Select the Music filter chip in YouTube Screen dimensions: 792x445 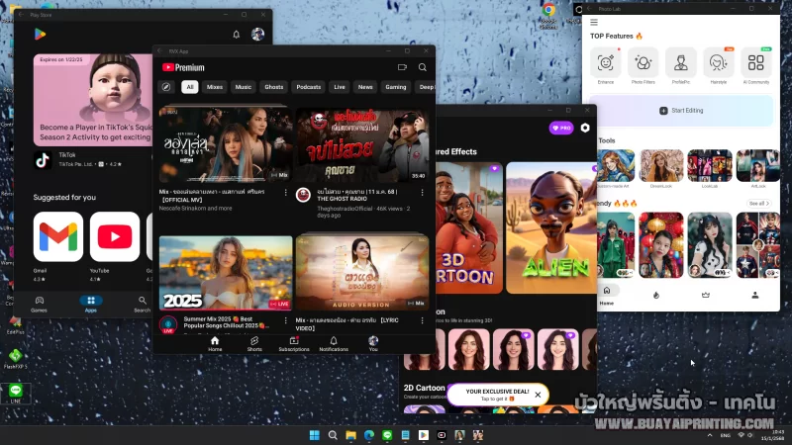tap(243, 87)
